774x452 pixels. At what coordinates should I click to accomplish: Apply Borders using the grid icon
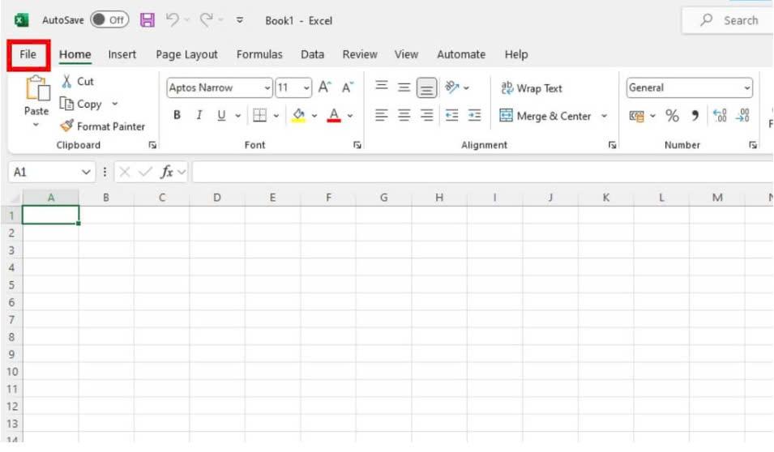click(x=259, y=116)
